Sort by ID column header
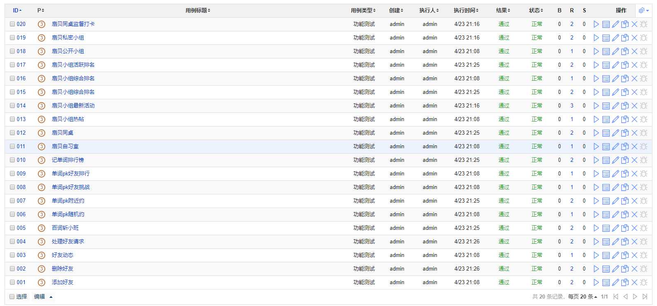657x306 pixels. pyautogui.click(x=17, y=10)
